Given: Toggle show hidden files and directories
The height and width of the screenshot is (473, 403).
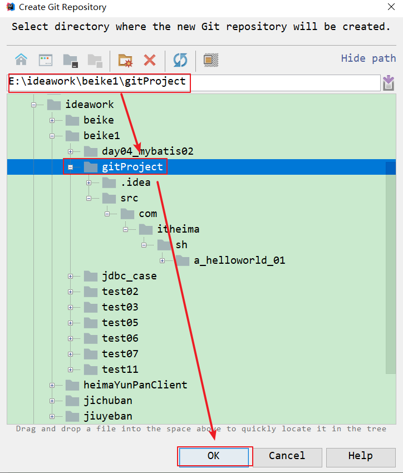Looking at the screenshot, I should click(x=210, y=60).
